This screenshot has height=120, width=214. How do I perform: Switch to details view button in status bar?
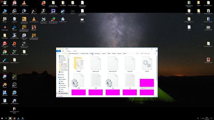154,96
